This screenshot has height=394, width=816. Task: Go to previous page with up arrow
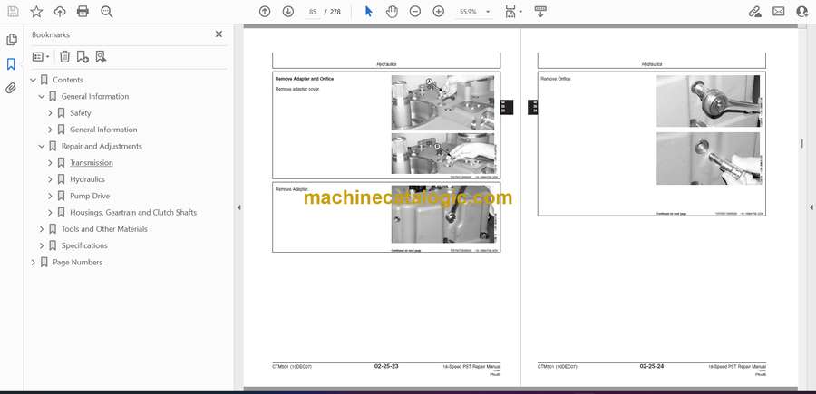point(265,12)
